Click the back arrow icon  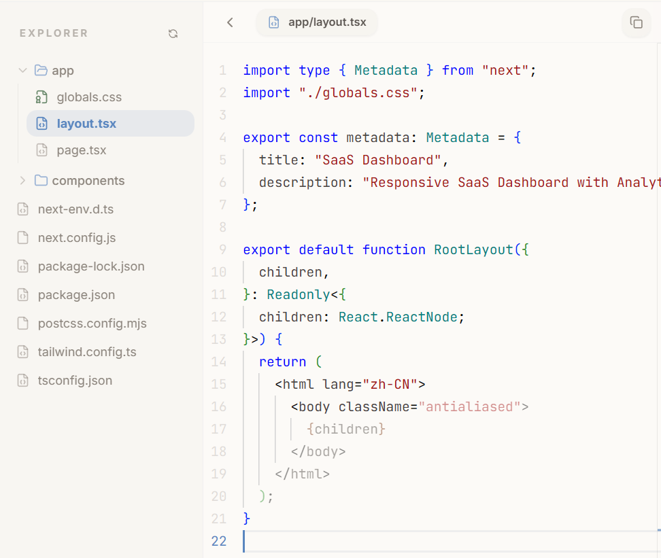coord(230,22)
